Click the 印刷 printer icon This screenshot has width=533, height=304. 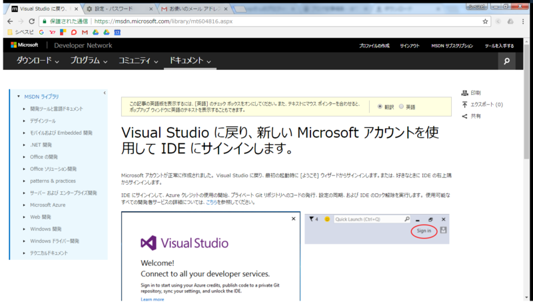pos(464,93)
